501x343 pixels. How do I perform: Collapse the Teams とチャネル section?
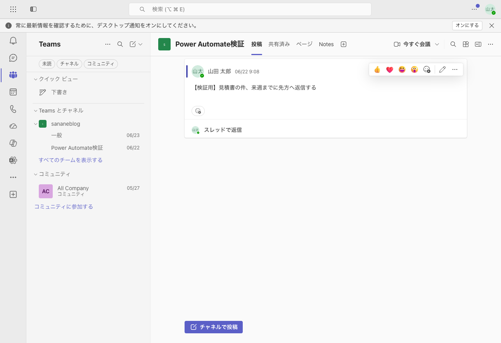point(36,111)
